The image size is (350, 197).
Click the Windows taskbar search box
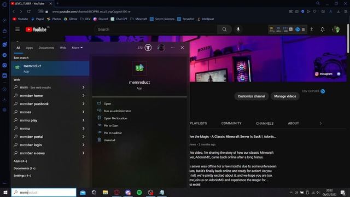44,192
